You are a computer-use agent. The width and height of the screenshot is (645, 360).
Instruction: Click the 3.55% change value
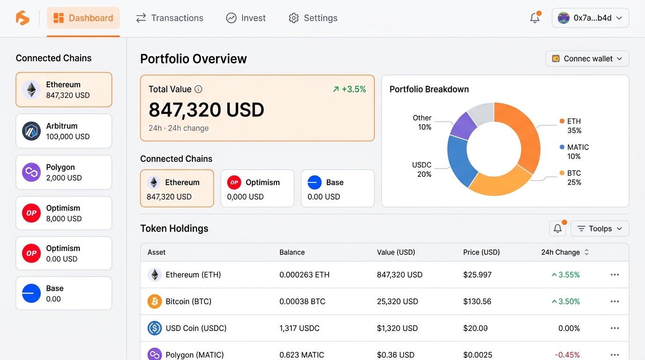pos(566,275)
